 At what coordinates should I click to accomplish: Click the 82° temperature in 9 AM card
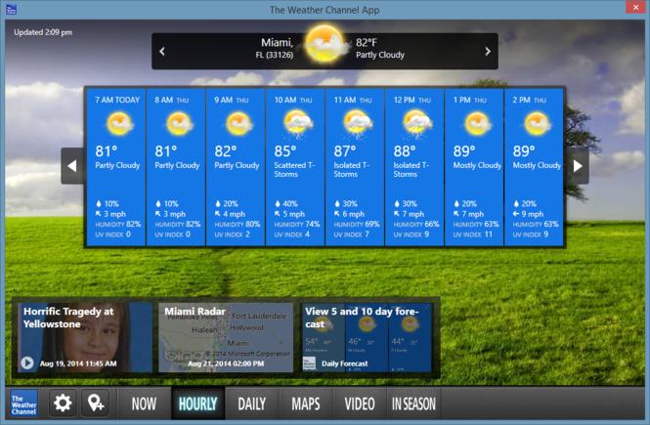pos(226,151)
